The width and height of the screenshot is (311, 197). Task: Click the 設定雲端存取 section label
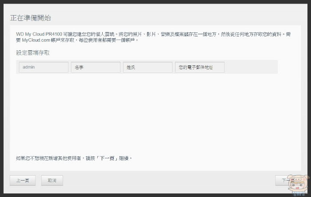pos(33,52)
